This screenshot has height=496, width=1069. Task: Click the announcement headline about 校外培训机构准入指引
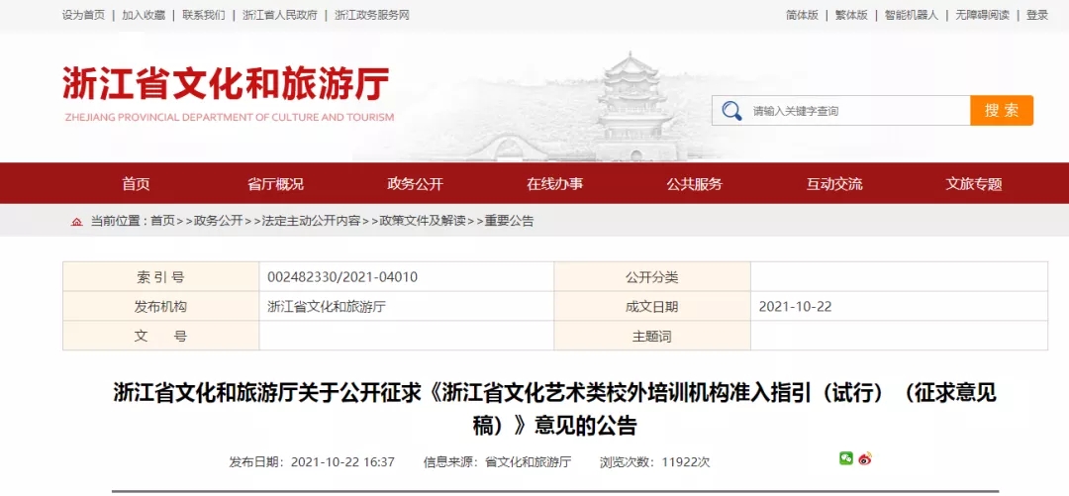555,409
